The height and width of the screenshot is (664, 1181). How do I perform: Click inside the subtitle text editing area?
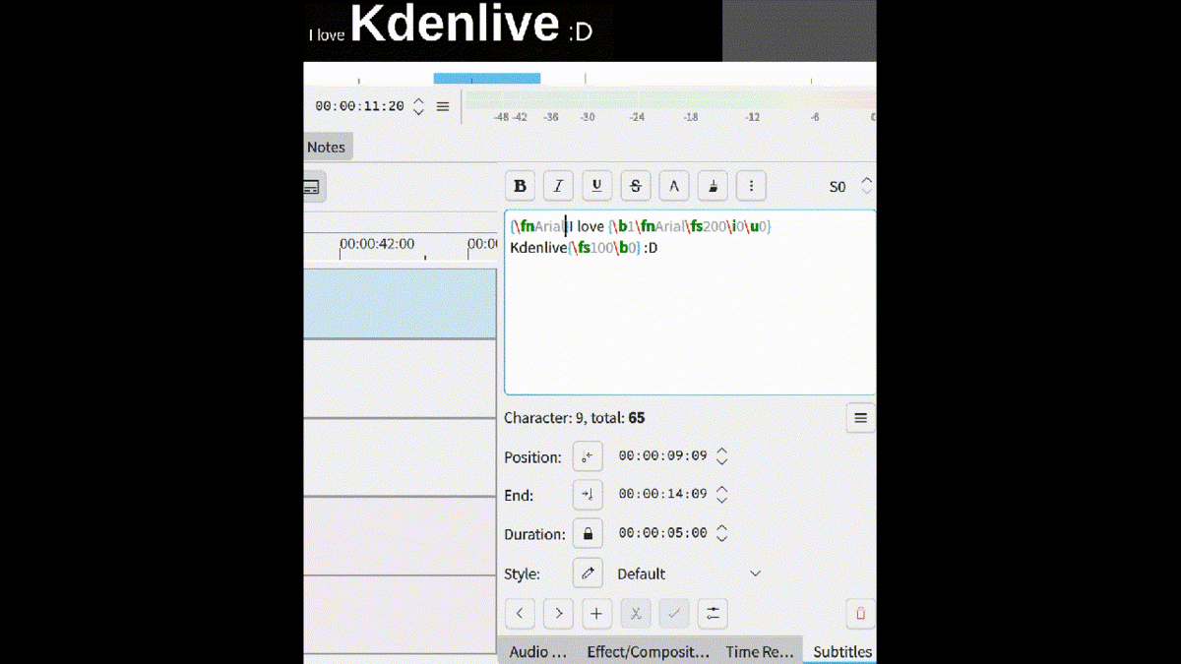[x=689, y=325]
